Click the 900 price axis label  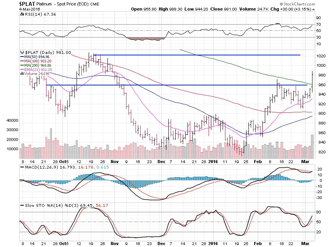tap(321, 113)
